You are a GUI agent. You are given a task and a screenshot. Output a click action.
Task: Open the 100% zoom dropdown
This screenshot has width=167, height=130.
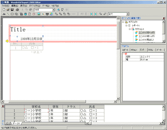coord(54,10)
